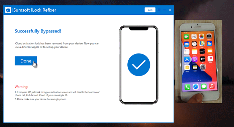The height and width of the screenshot is (127, 234).
Task: Tap Calendar icon showing 25 on iPhone
Action: pos(194,36)
